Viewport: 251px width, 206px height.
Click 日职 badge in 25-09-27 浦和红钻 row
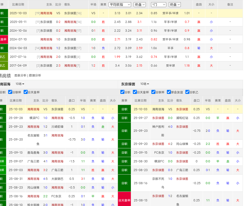coord(124,118)
